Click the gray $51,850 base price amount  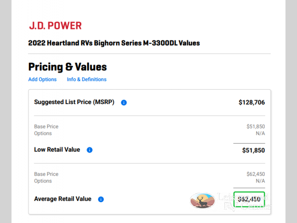[x=256, y=126]
